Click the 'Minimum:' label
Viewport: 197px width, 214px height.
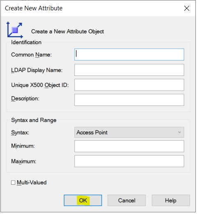click(x=23, y=146)
